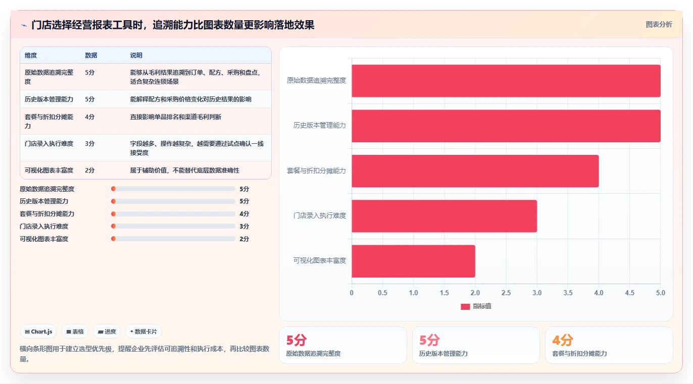Click description 属于辅助价值，不能替代底层数据准确性
Viewport: 693px width, 384px height.
(184, 171)
